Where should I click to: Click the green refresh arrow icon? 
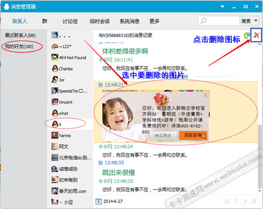[x=247, y=36]
